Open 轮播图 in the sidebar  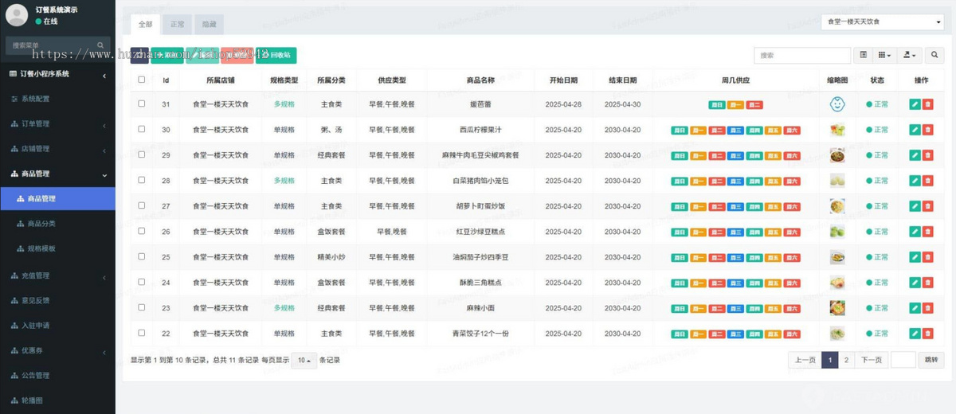(x=57, y=400)
